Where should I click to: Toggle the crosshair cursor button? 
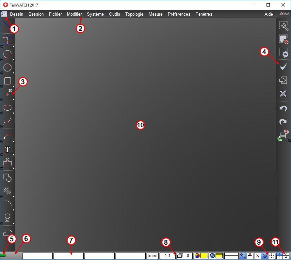point(250,256)
